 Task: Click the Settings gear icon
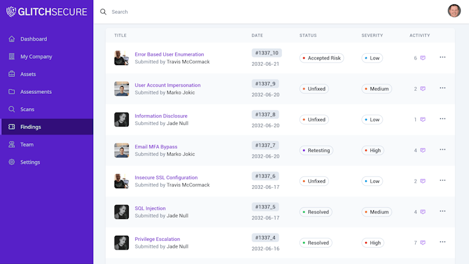coord(12,162)
